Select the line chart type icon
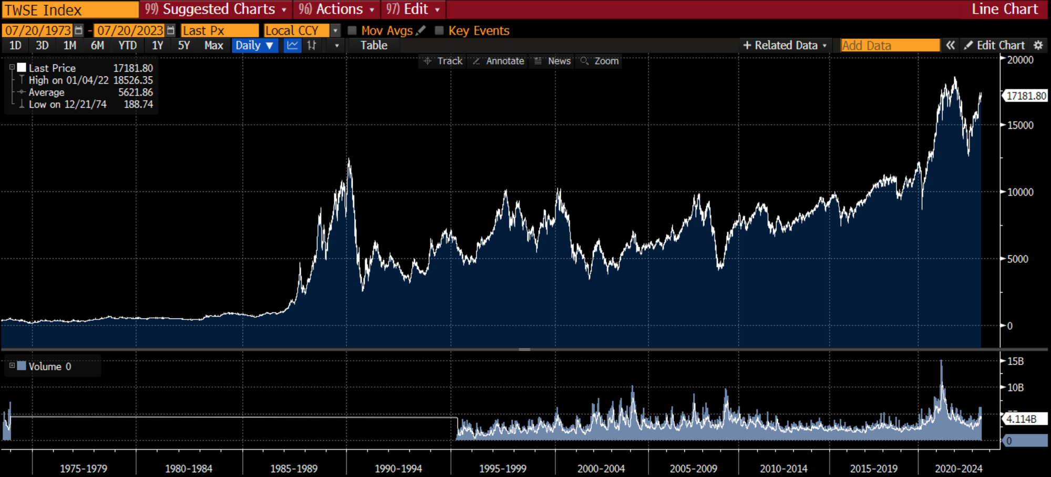The height and width of the screenshot is (477, 1051). click(292, 45)
